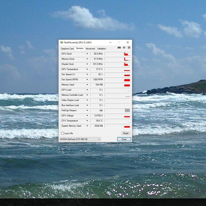Open the Memory Controller Load dropdown
The width and height of the screenshot is (206, 206).
point(87,95)
